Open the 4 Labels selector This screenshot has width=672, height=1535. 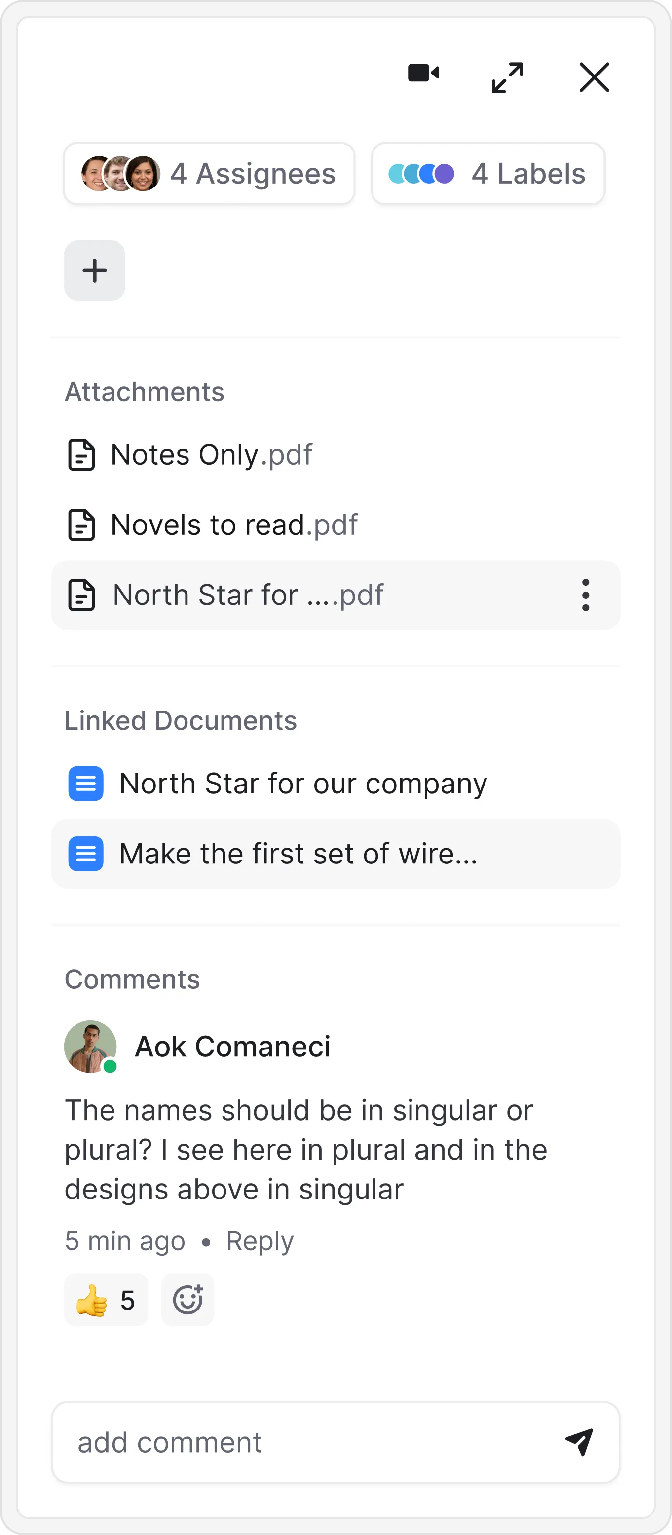pyautogui.click(x=488, y=174)
